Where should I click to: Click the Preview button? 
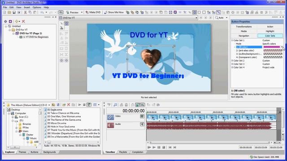point(73,12)
